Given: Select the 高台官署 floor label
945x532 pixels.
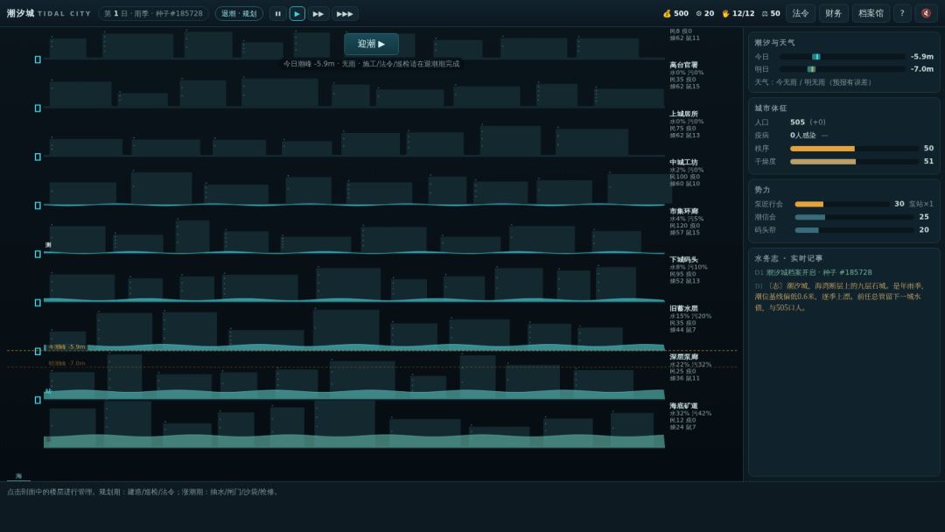Looking at the screenshot, I should (x=683, y=65).
